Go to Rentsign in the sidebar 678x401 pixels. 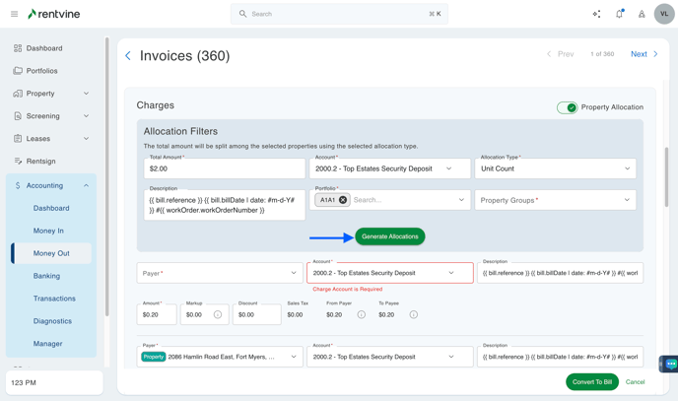coord(40,162)
